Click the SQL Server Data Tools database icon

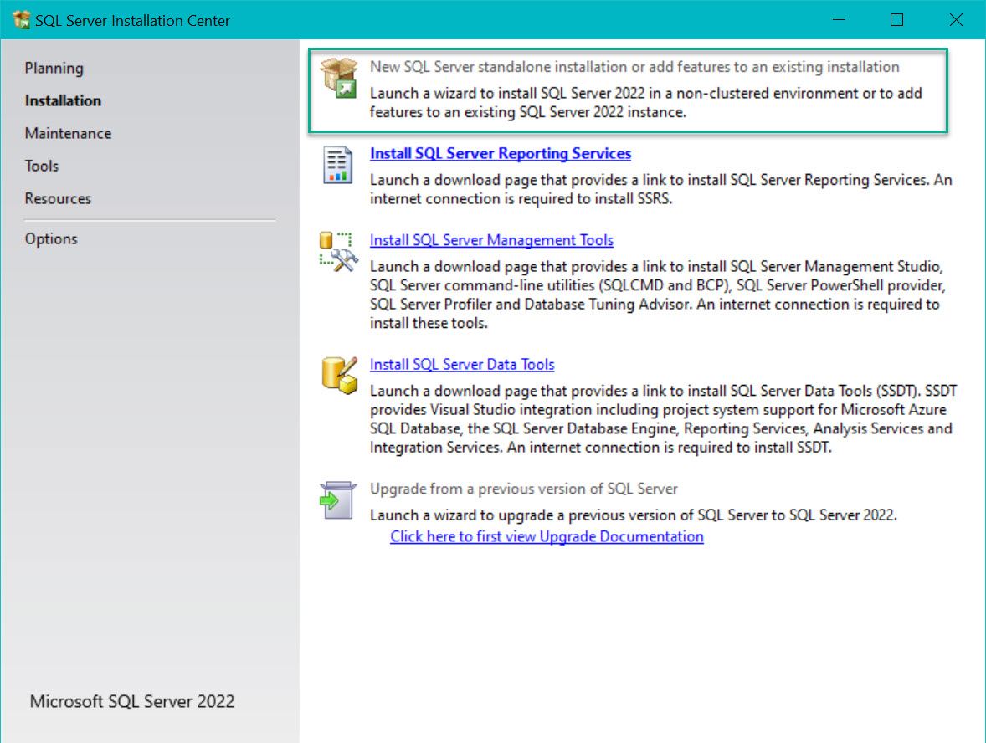pos(338,375)
